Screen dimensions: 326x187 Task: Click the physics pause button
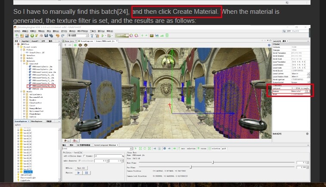(87, 173)
